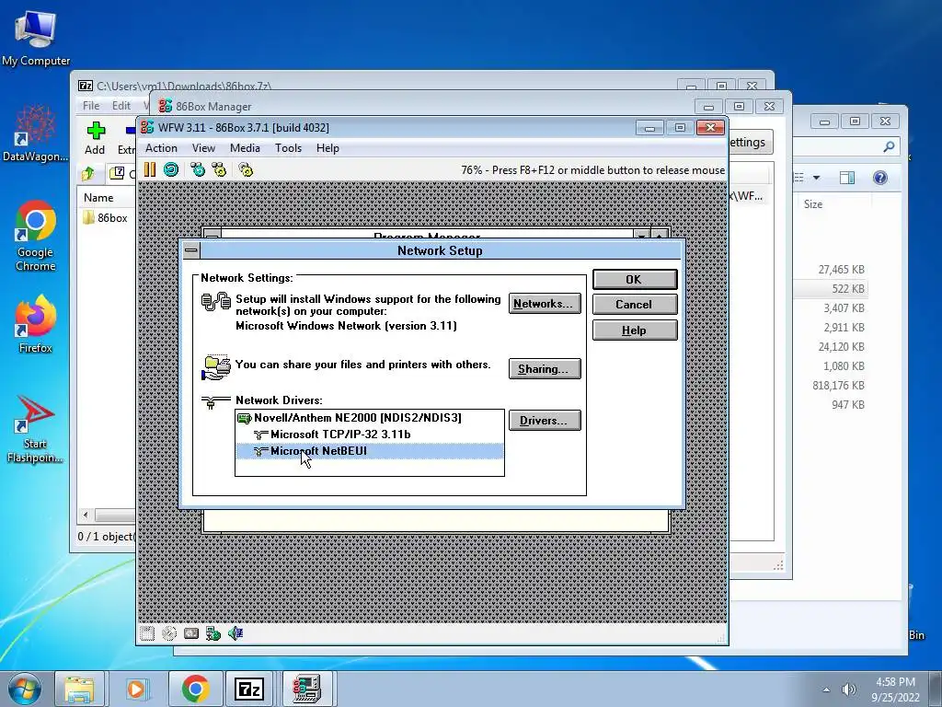Open the Drivers... settings button
Viewport: 942px width, 707px height.
point(545,420)
